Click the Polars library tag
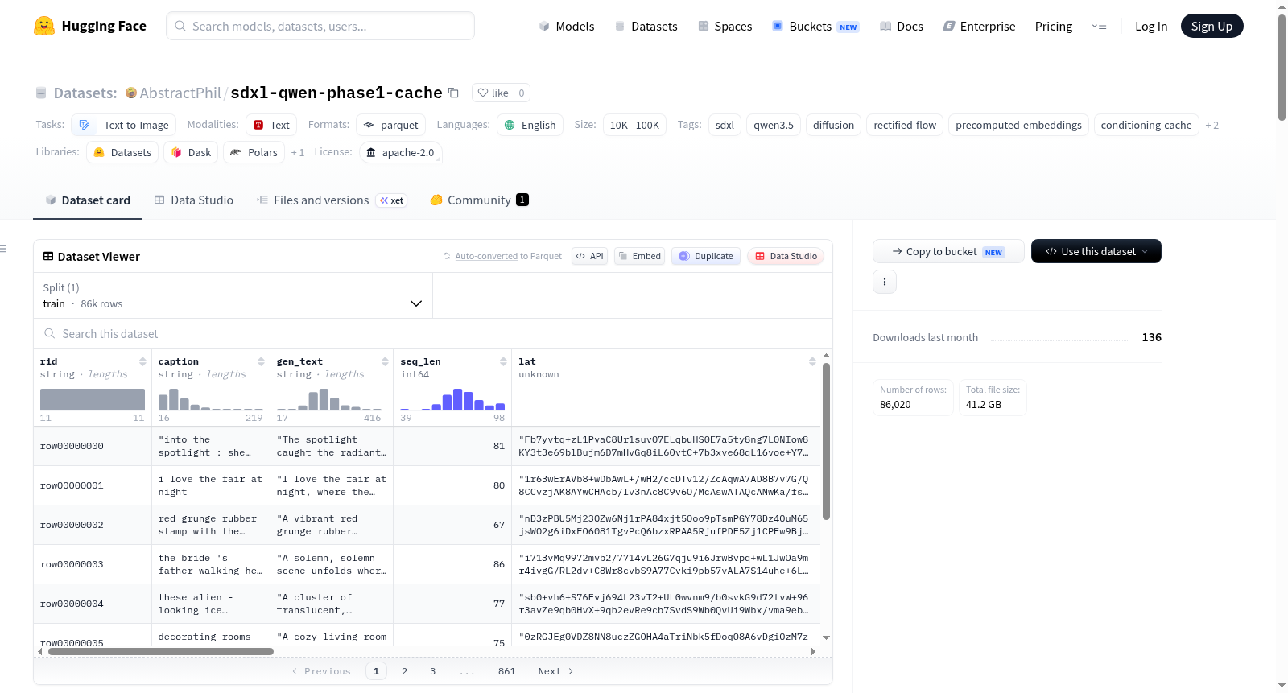Screen dimensions: 1288x693 [x=254, y=152]
